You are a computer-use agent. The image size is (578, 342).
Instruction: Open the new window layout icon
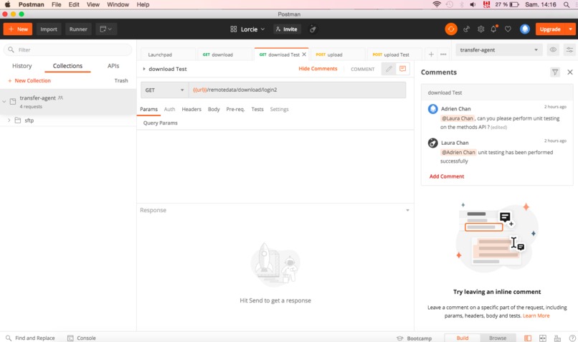106,29
